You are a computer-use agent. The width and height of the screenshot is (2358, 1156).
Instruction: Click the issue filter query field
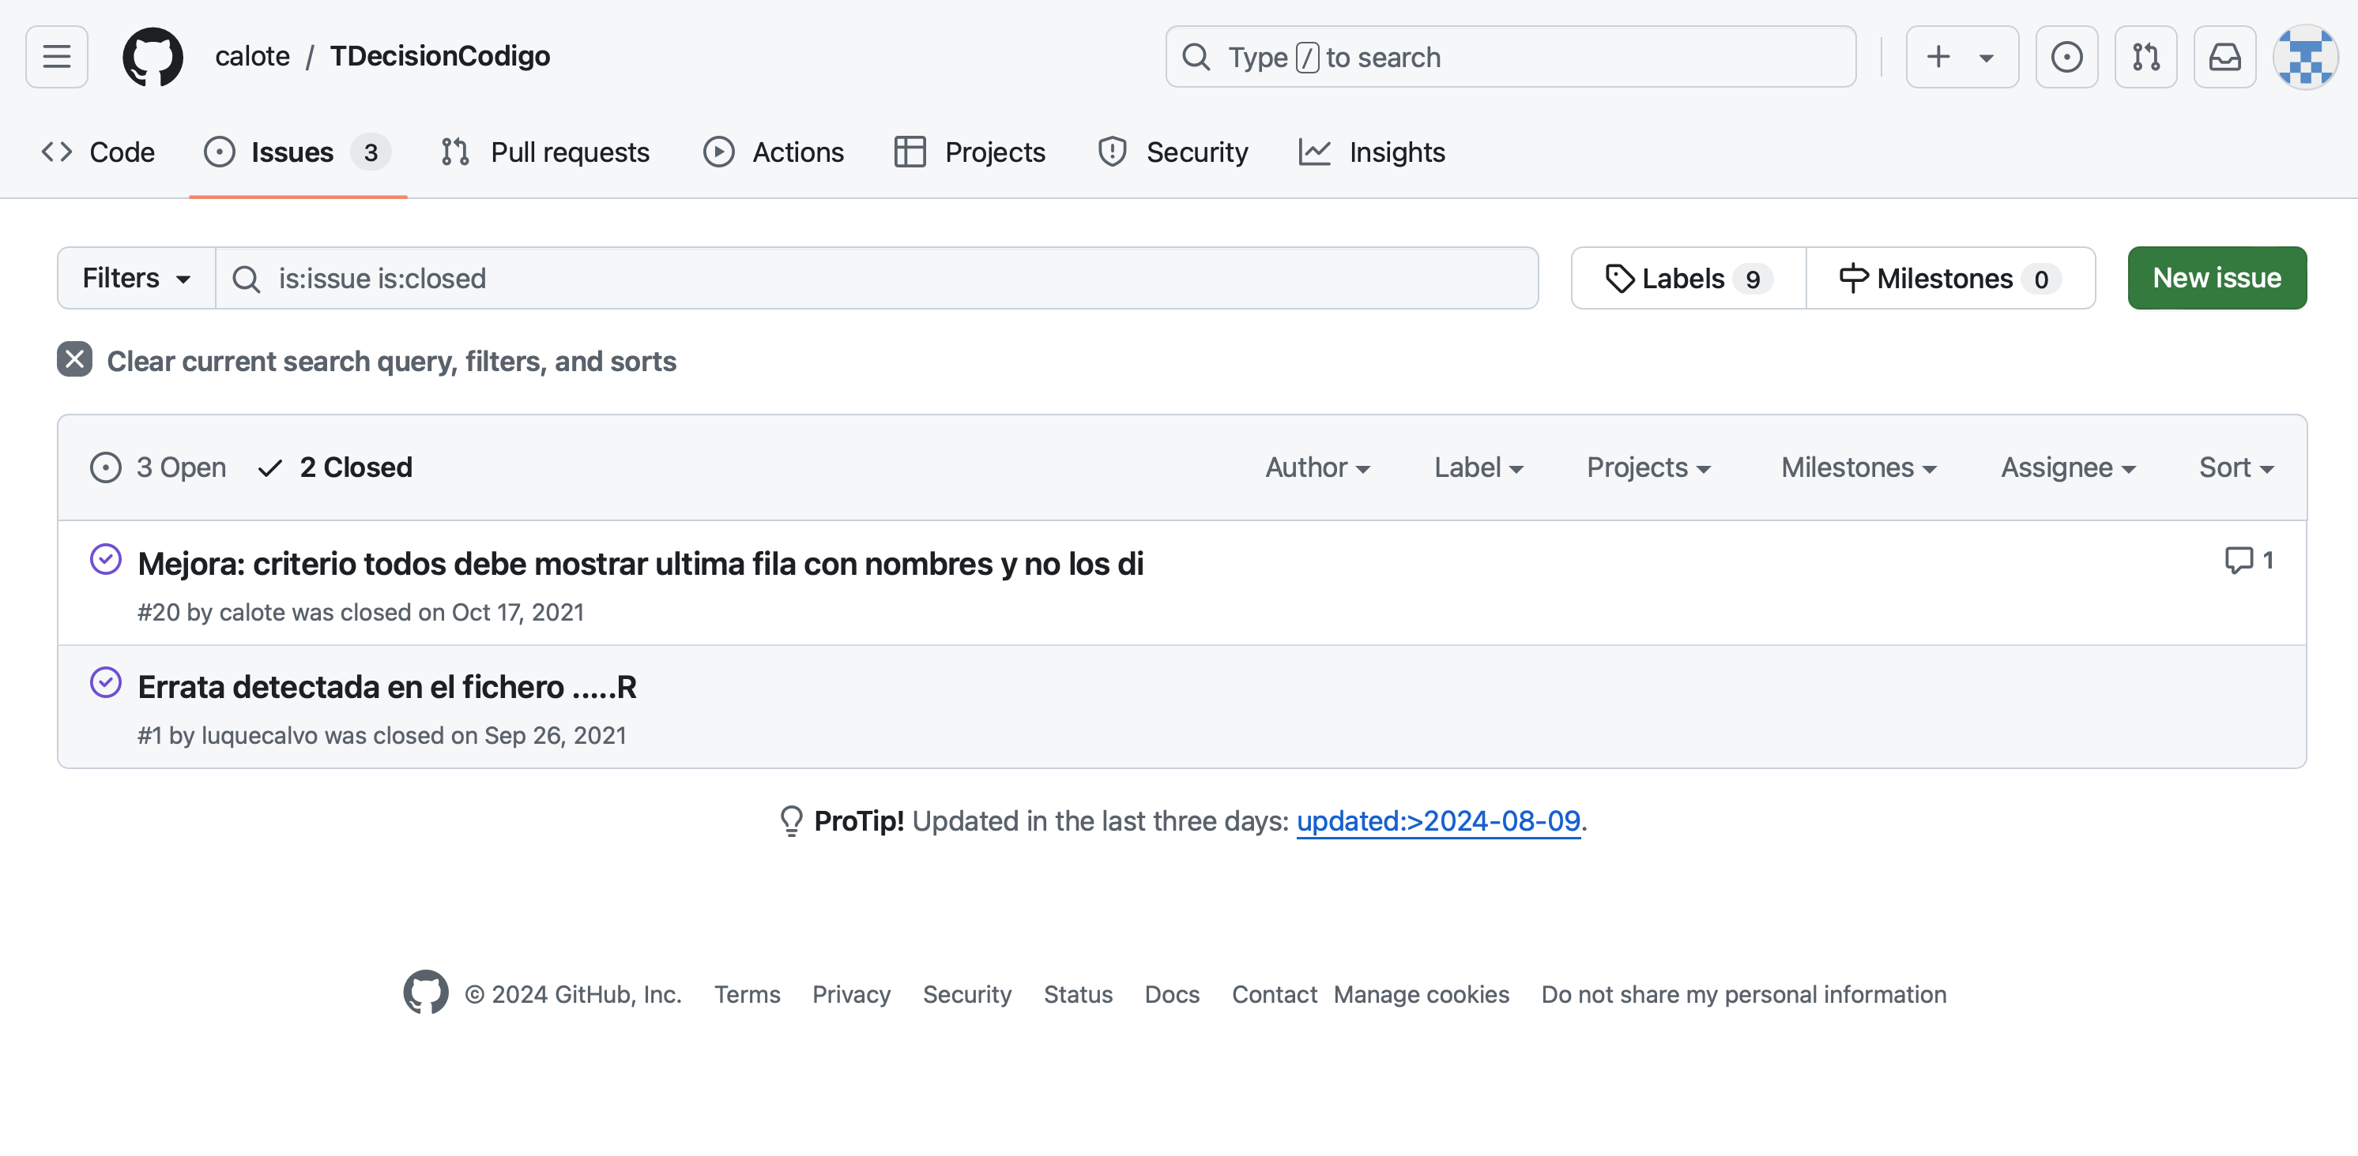877,278
